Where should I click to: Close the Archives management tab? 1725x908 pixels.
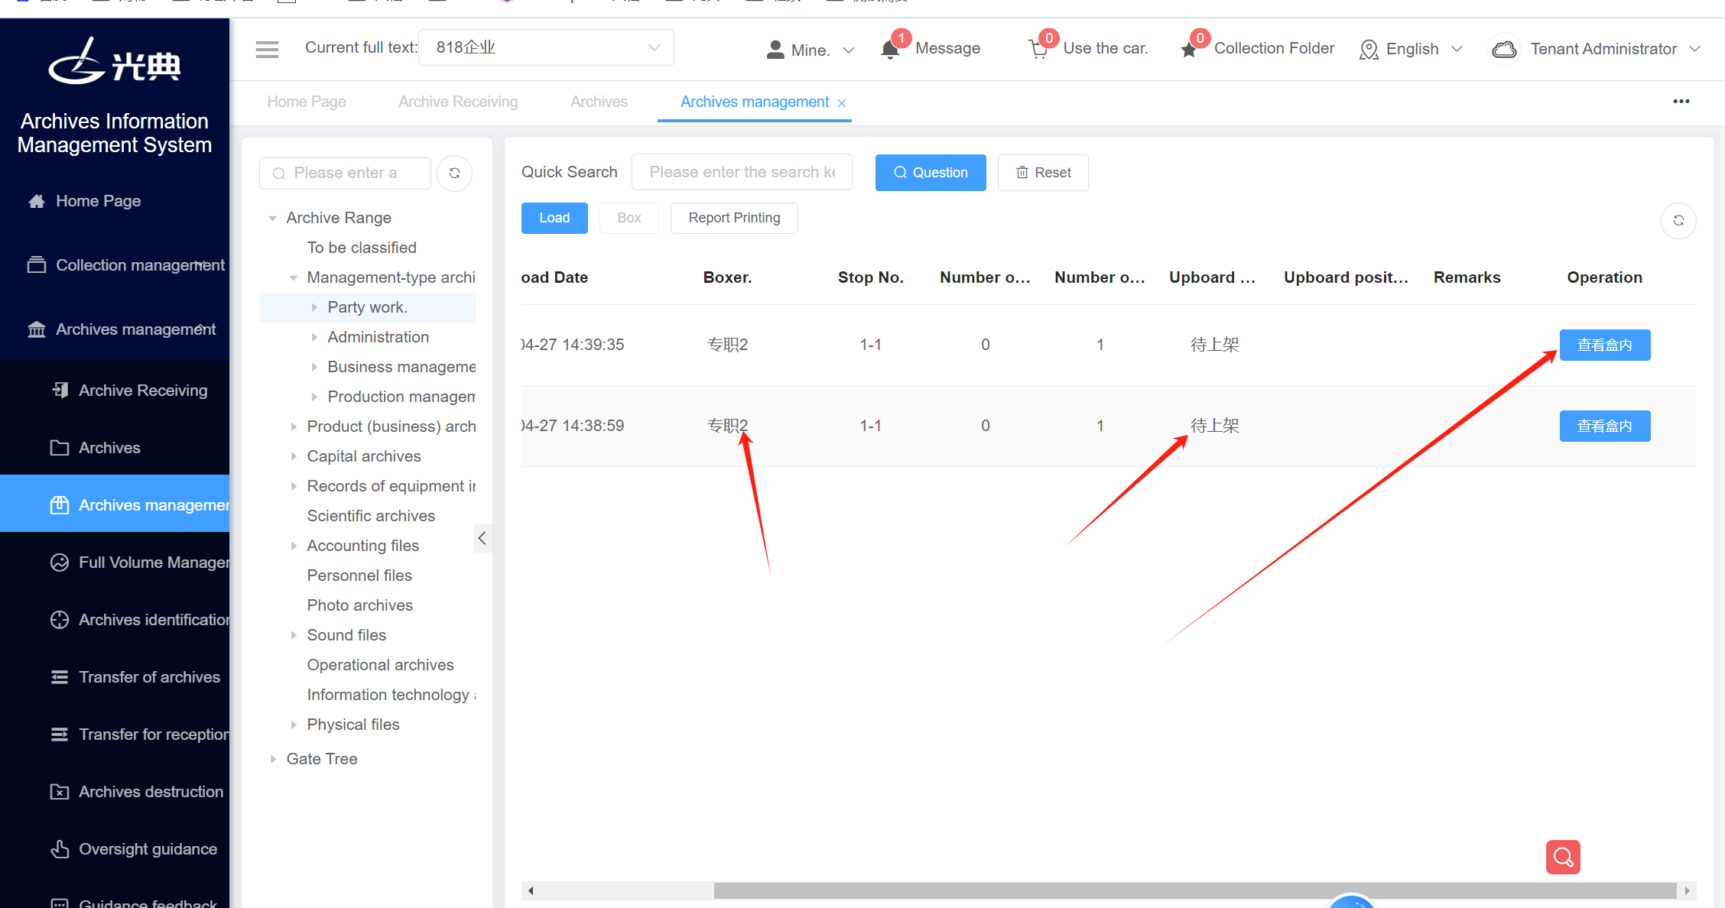coord(842,103)
